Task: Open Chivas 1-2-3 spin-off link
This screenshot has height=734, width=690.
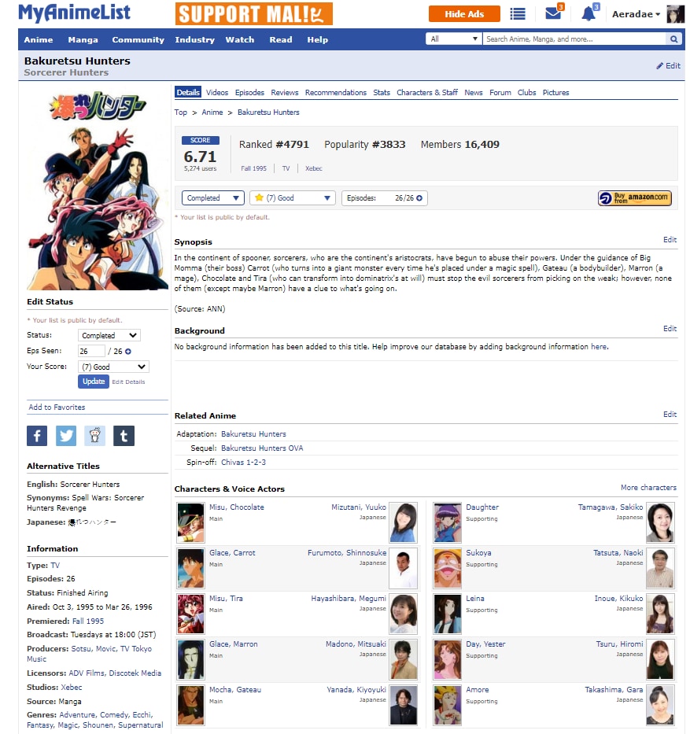Action: coord(243,462)
